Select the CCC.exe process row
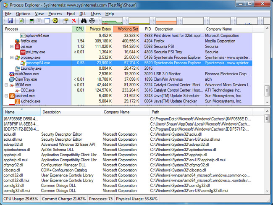The image size is (273, 205). [x=127, y=90]
